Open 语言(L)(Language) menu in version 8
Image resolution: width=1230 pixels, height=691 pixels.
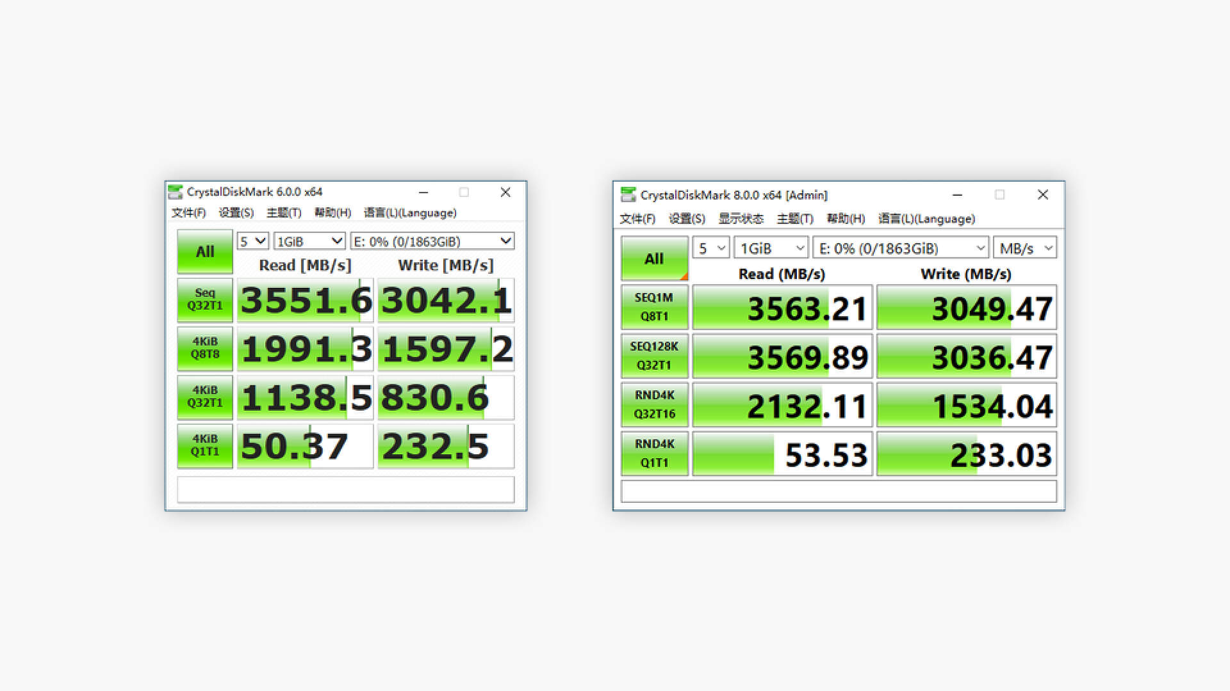[x=926, y=219]
